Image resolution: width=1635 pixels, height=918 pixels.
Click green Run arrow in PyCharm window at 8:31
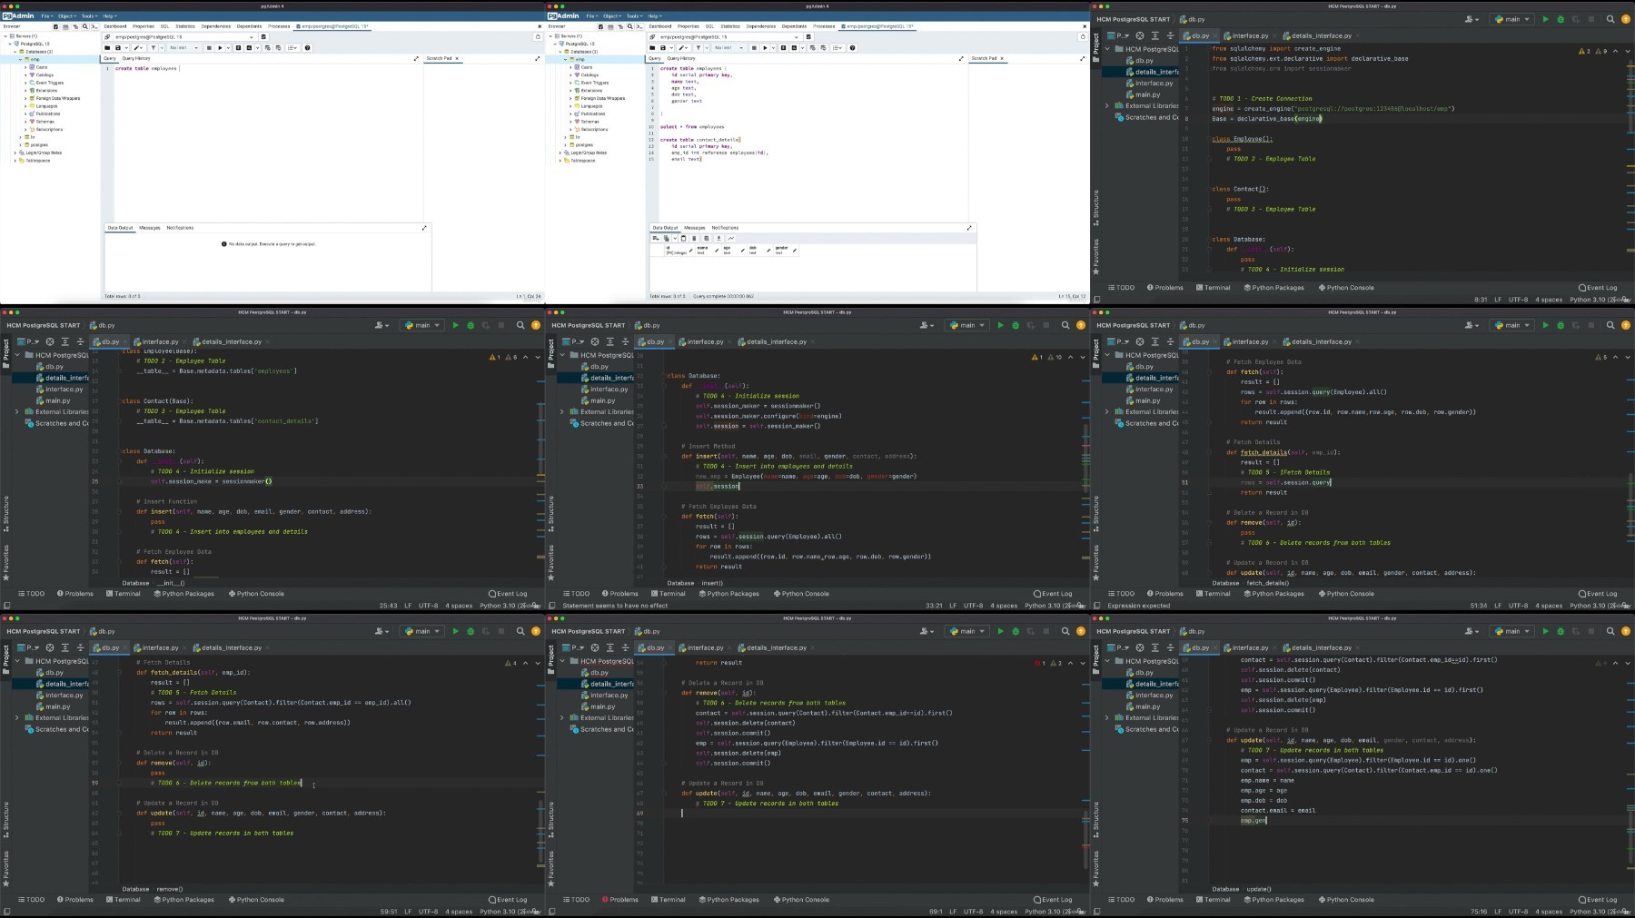tap(1545, 19)
